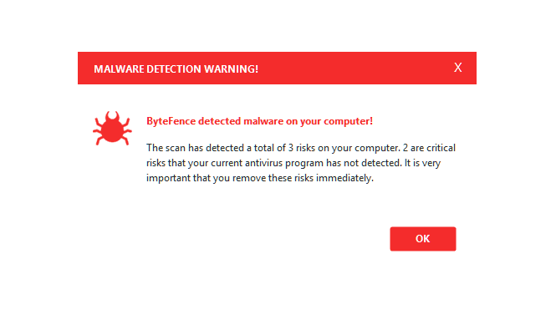The width and height of the screenshot is (551, 325).
Task: Click the word "important" starting the last line
Action: tap(168, 178)
